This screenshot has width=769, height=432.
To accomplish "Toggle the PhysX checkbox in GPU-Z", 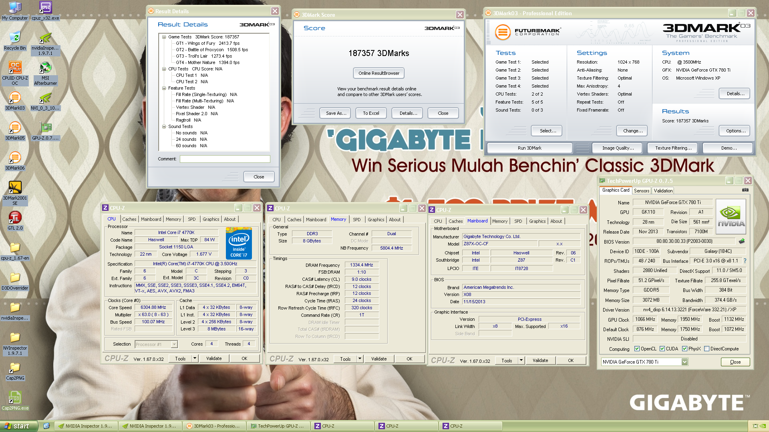I will pos(684,349).
